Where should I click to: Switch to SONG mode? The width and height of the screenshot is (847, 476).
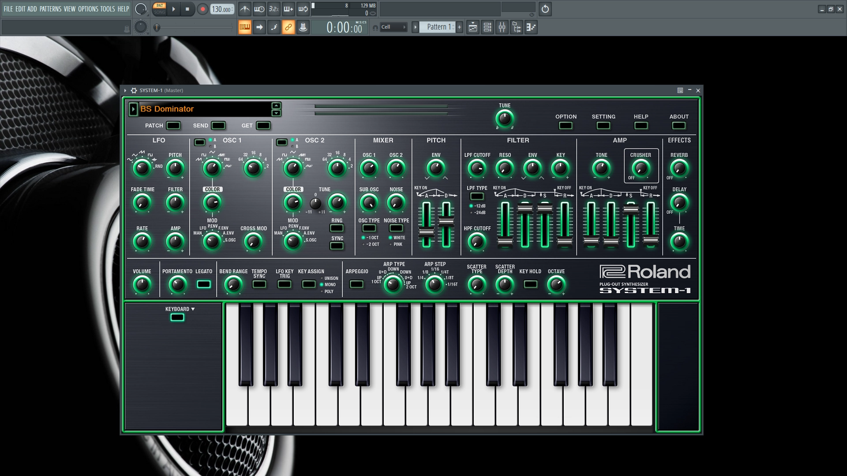tap(160, 12)
